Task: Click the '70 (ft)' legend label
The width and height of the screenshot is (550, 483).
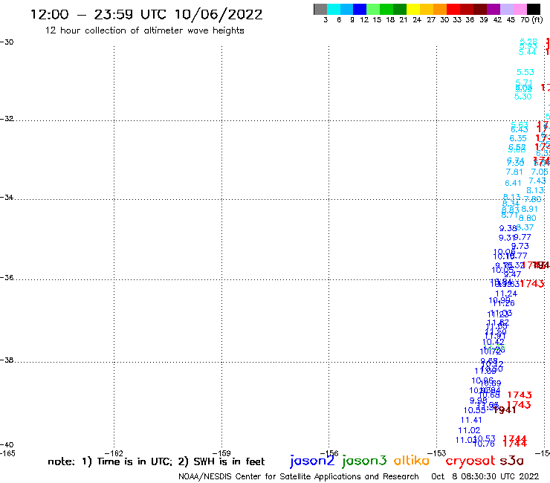Action: point(531,19)
